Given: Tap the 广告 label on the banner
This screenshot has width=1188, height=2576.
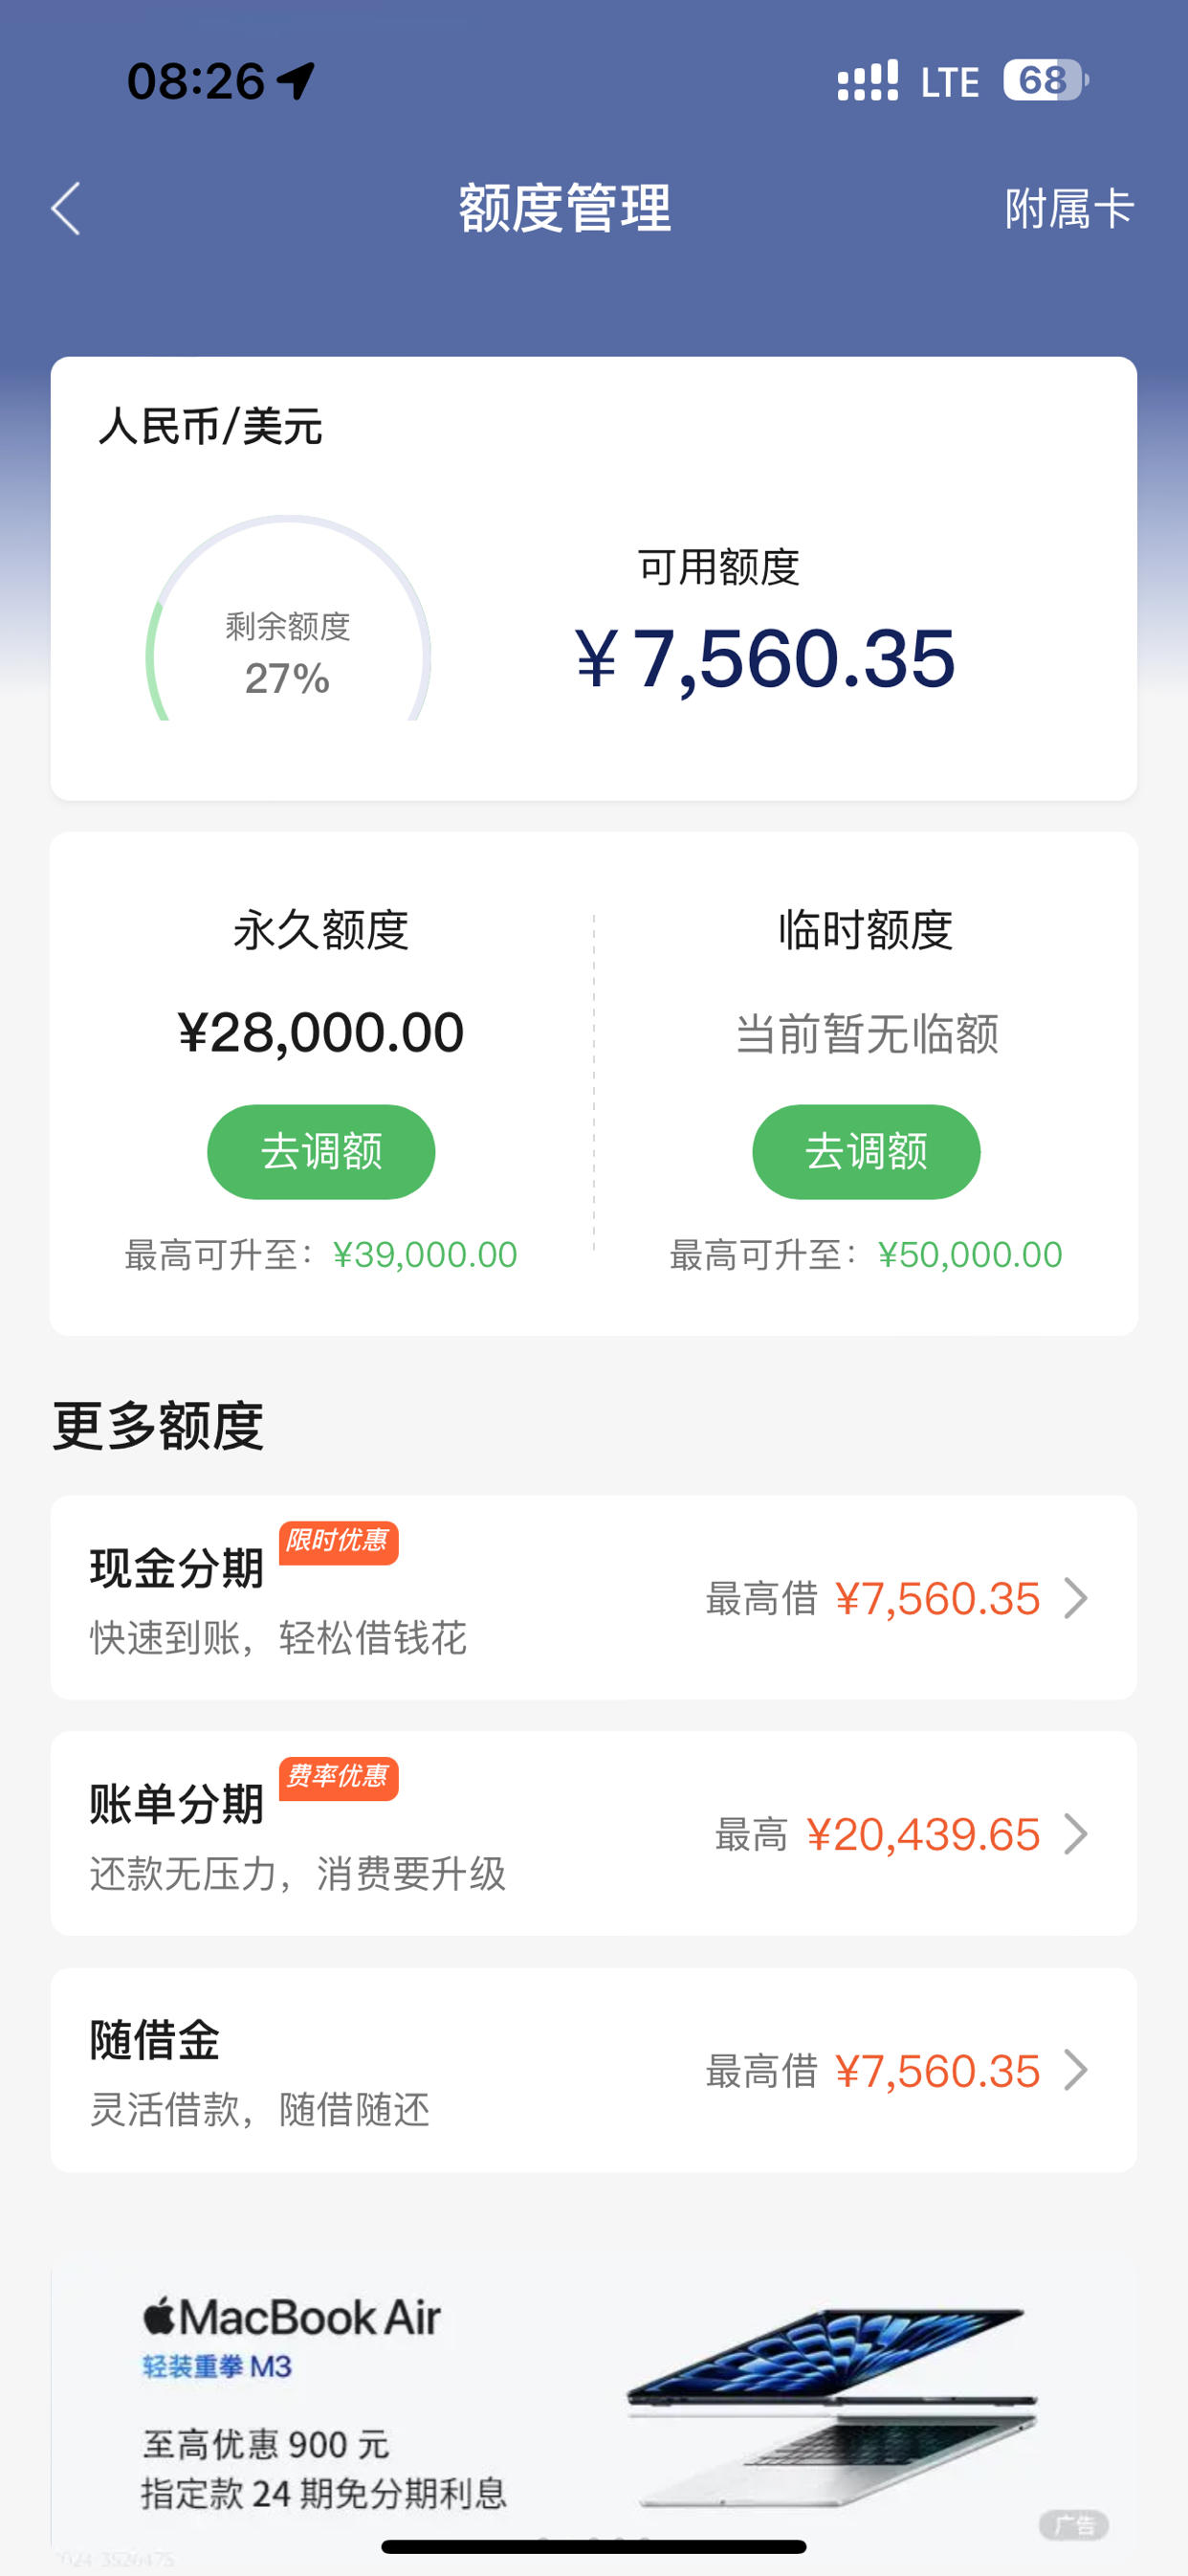Looking at the screenshot, I should coord(1074,2525).
